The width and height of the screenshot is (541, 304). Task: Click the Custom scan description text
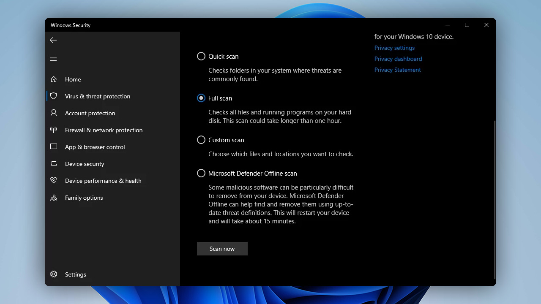tap(281, 154)
